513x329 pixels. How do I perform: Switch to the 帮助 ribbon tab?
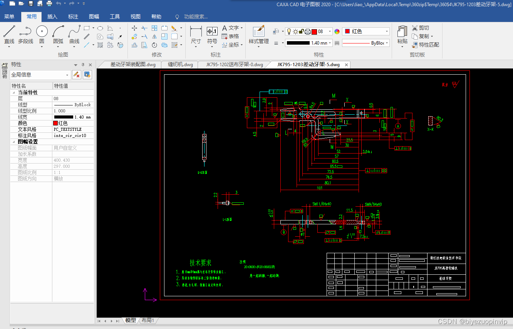pos(156,17)
